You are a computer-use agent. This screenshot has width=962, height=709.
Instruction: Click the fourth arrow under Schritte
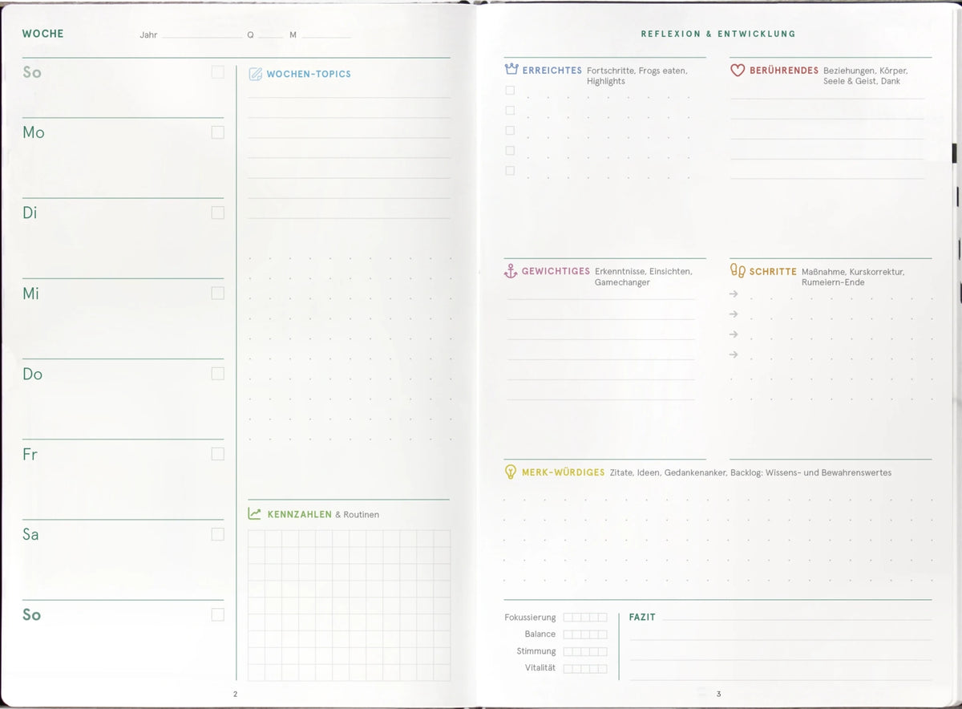(734, 354)
